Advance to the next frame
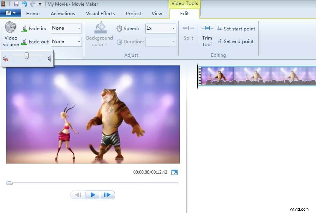Screen dimensions: 316x213 click(107, 195)
